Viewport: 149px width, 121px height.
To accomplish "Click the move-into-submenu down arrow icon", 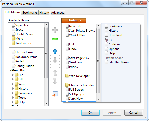I will [x=55, y=81].
